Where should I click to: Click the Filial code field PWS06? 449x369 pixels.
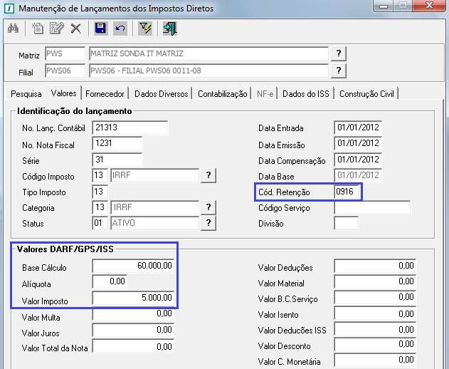pos(65,71)
